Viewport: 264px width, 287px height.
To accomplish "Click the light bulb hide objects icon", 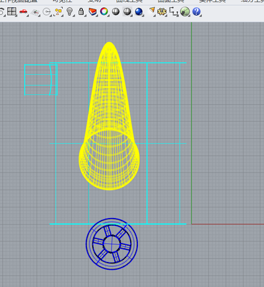I will tap(69, 11).
